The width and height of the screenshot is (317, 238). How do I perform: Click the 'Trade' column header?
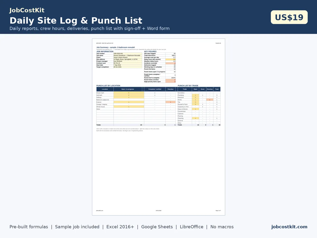coord(185,89)
